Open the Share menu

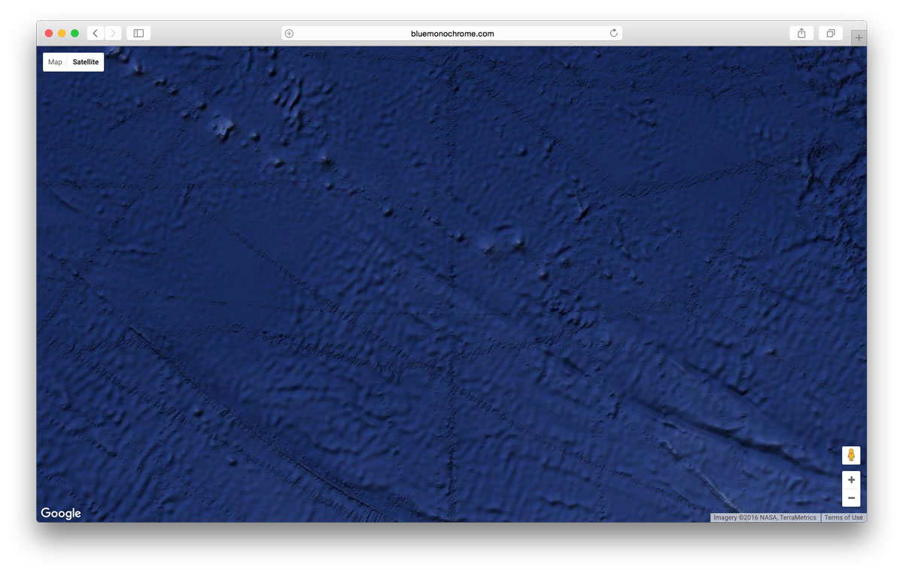[x=801, y=33]
